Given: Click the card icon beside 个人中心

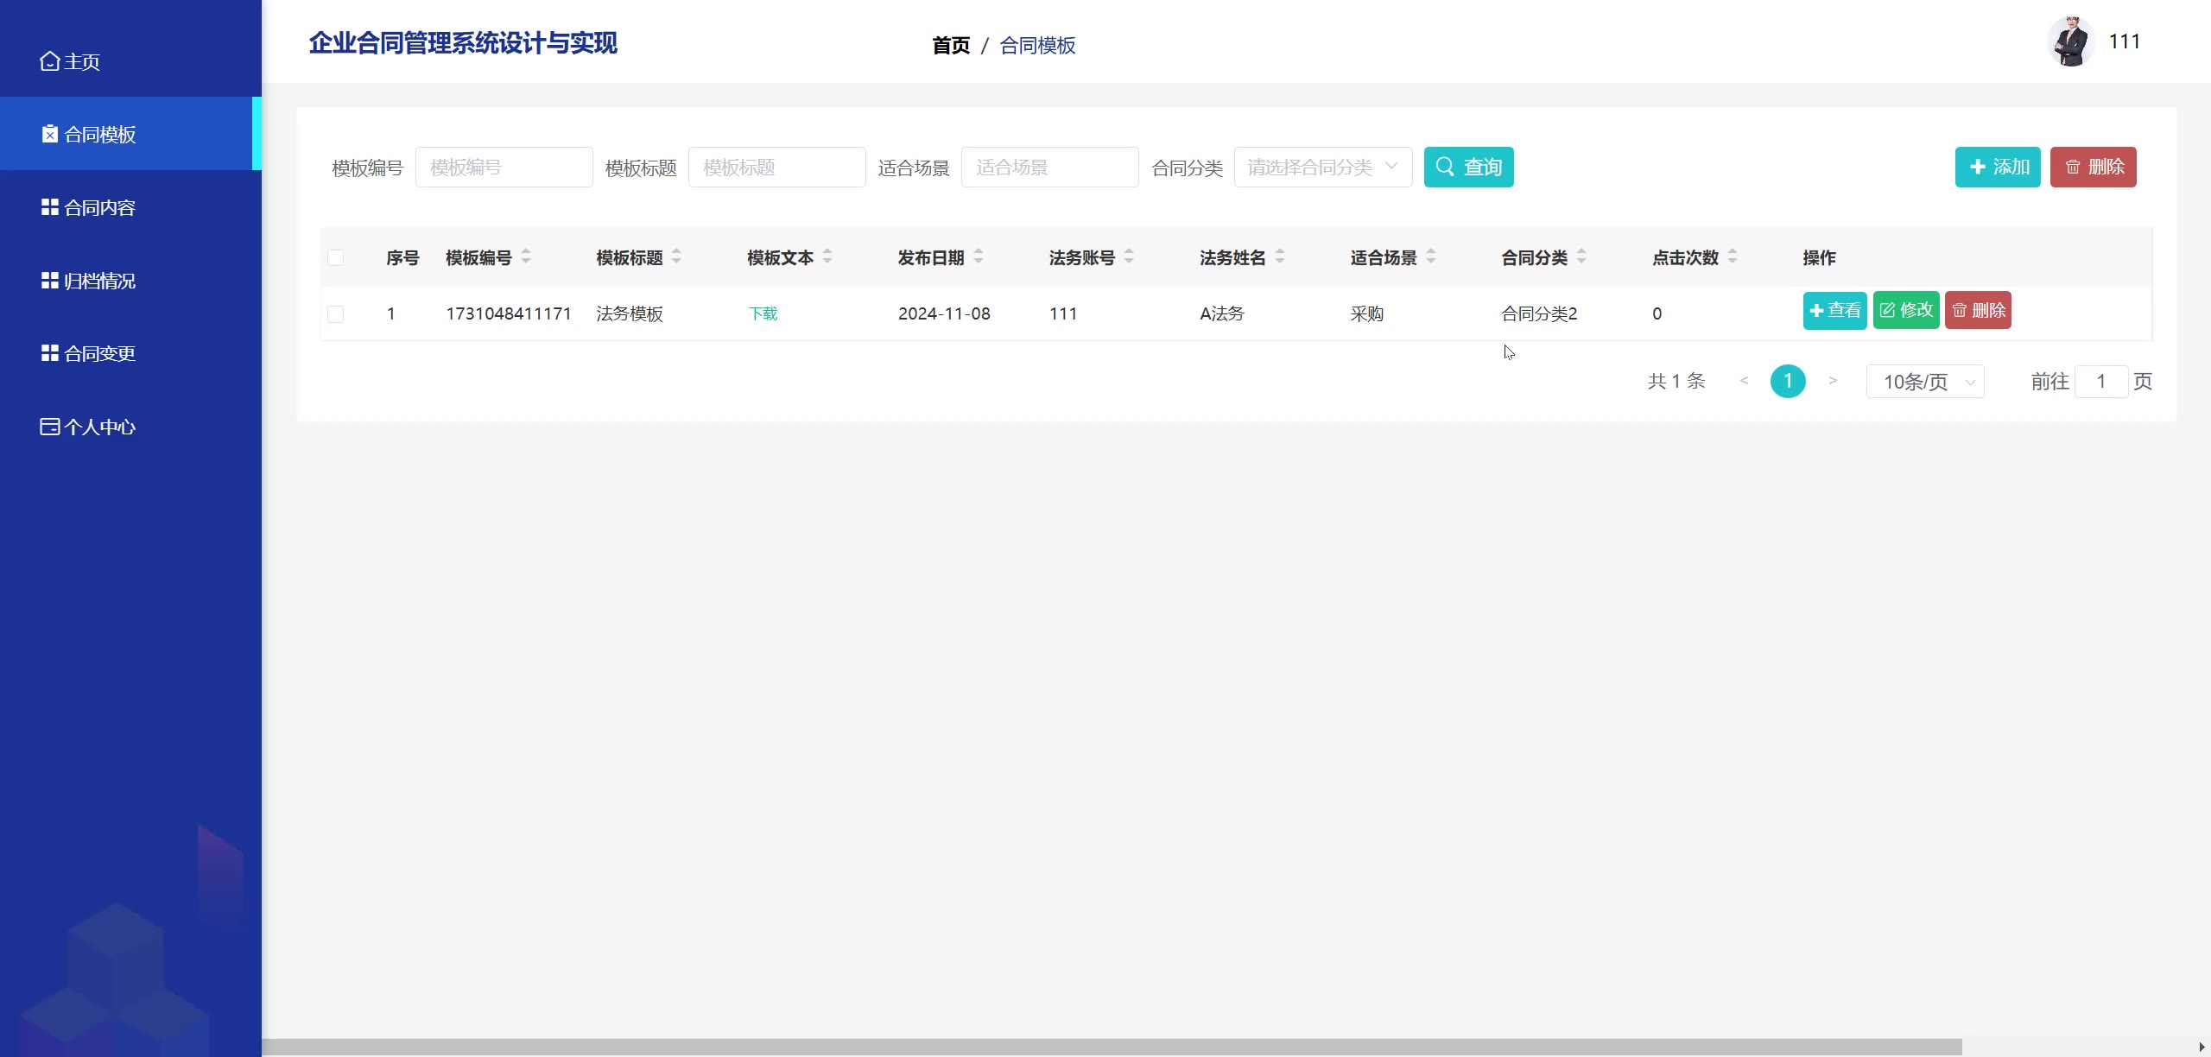Looking at the screenshot, I should point(50,427).
